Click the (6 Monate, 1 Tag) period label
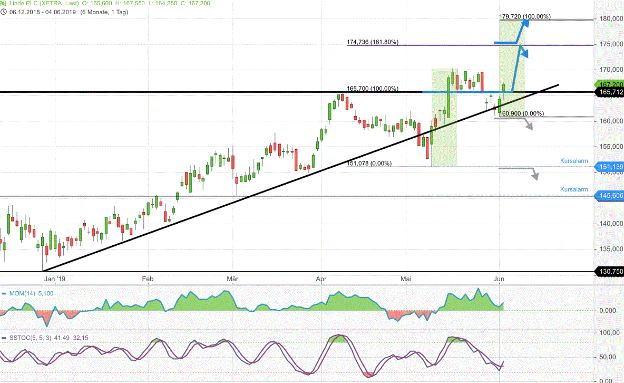Screen dimensions: 624x383 104,12
